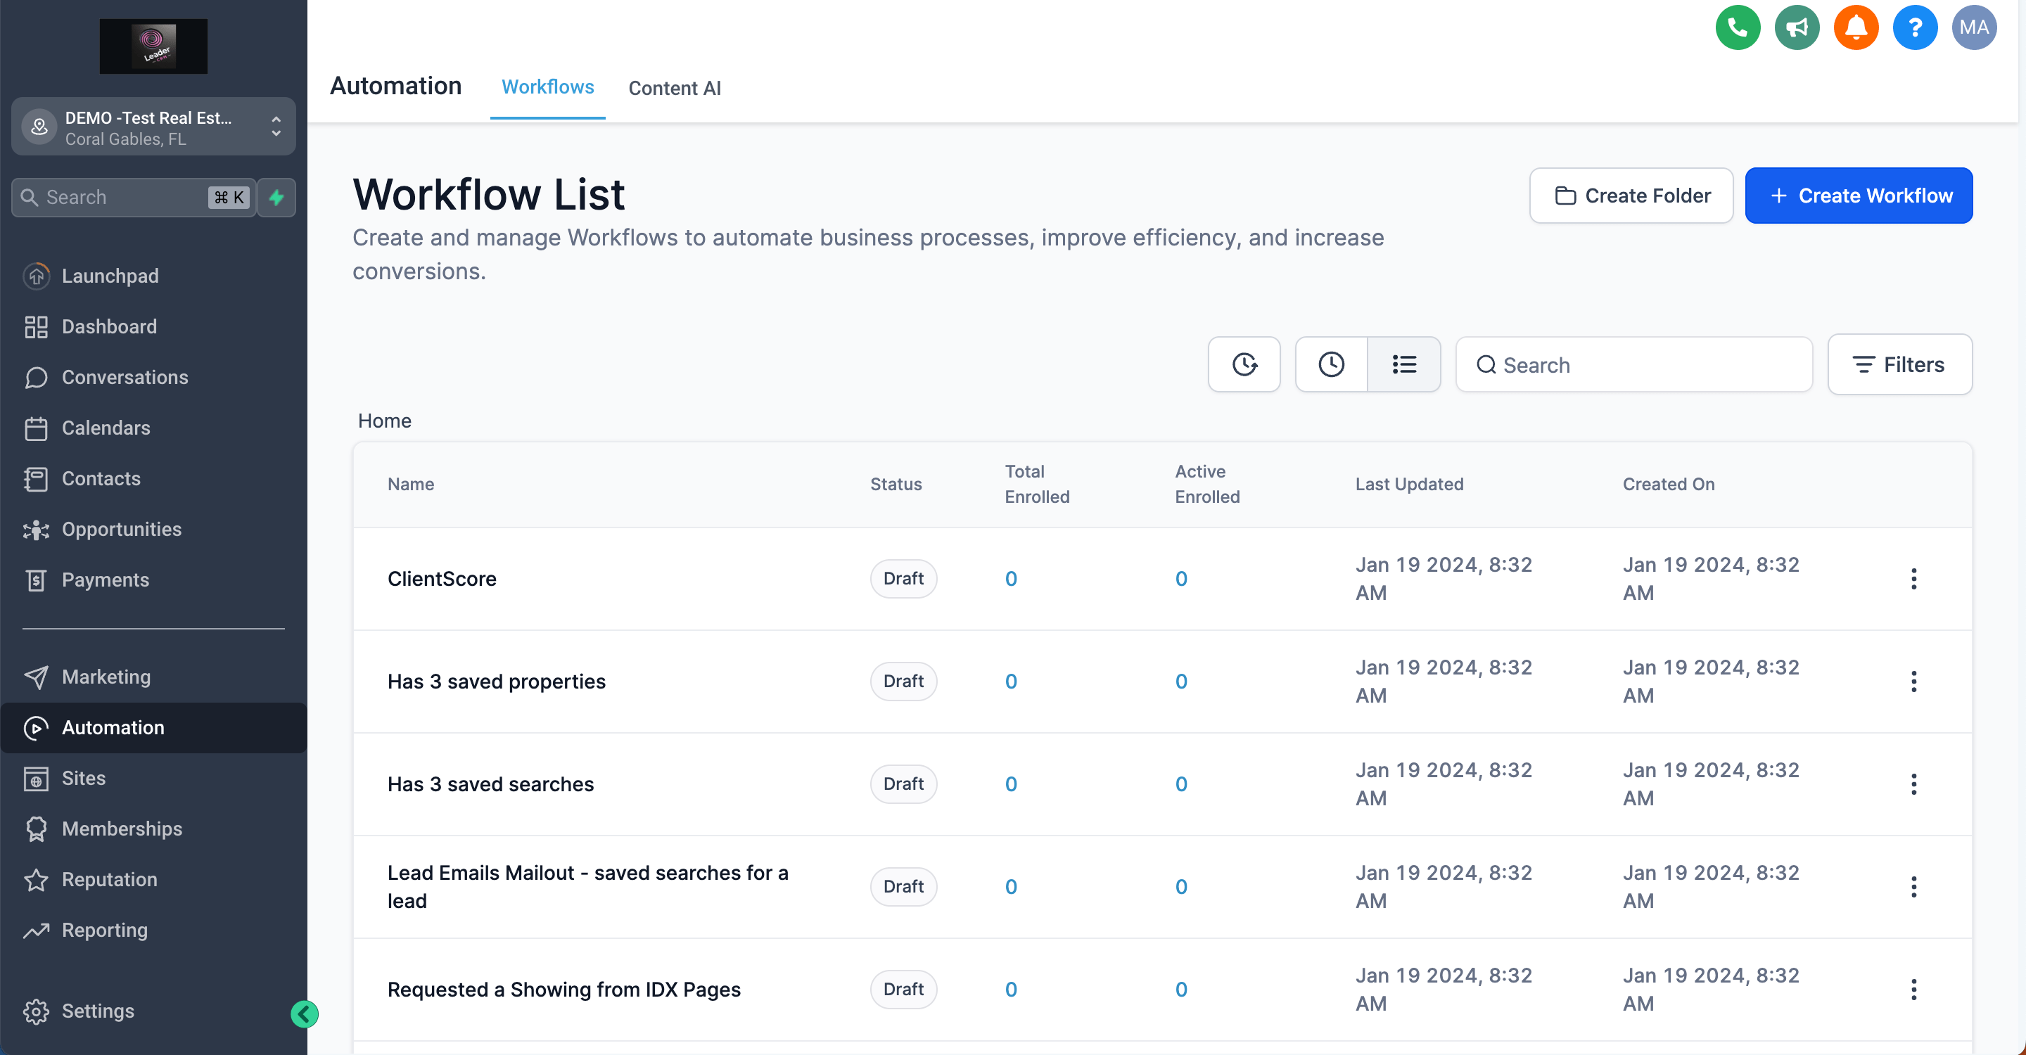Click the Create Workflow button
2026x1055 pixels.
coord(1858,196)
